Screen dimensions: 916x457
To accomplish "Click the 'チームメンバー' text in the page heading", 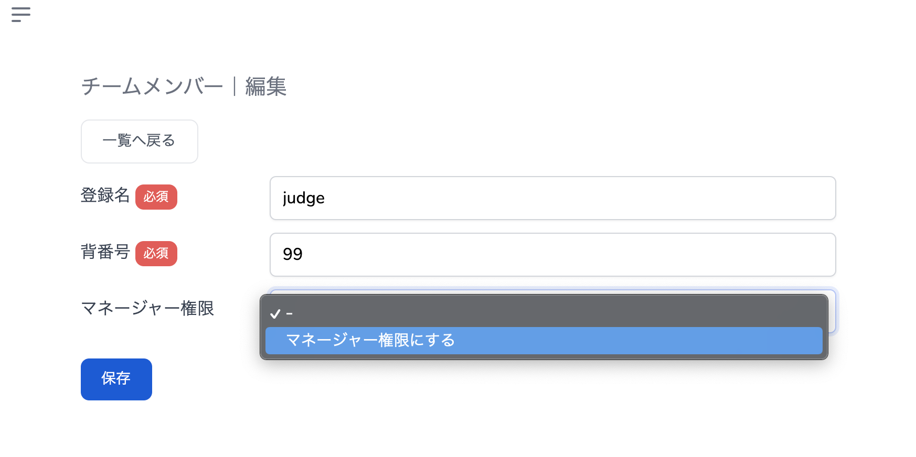I will tap(152, 86).
